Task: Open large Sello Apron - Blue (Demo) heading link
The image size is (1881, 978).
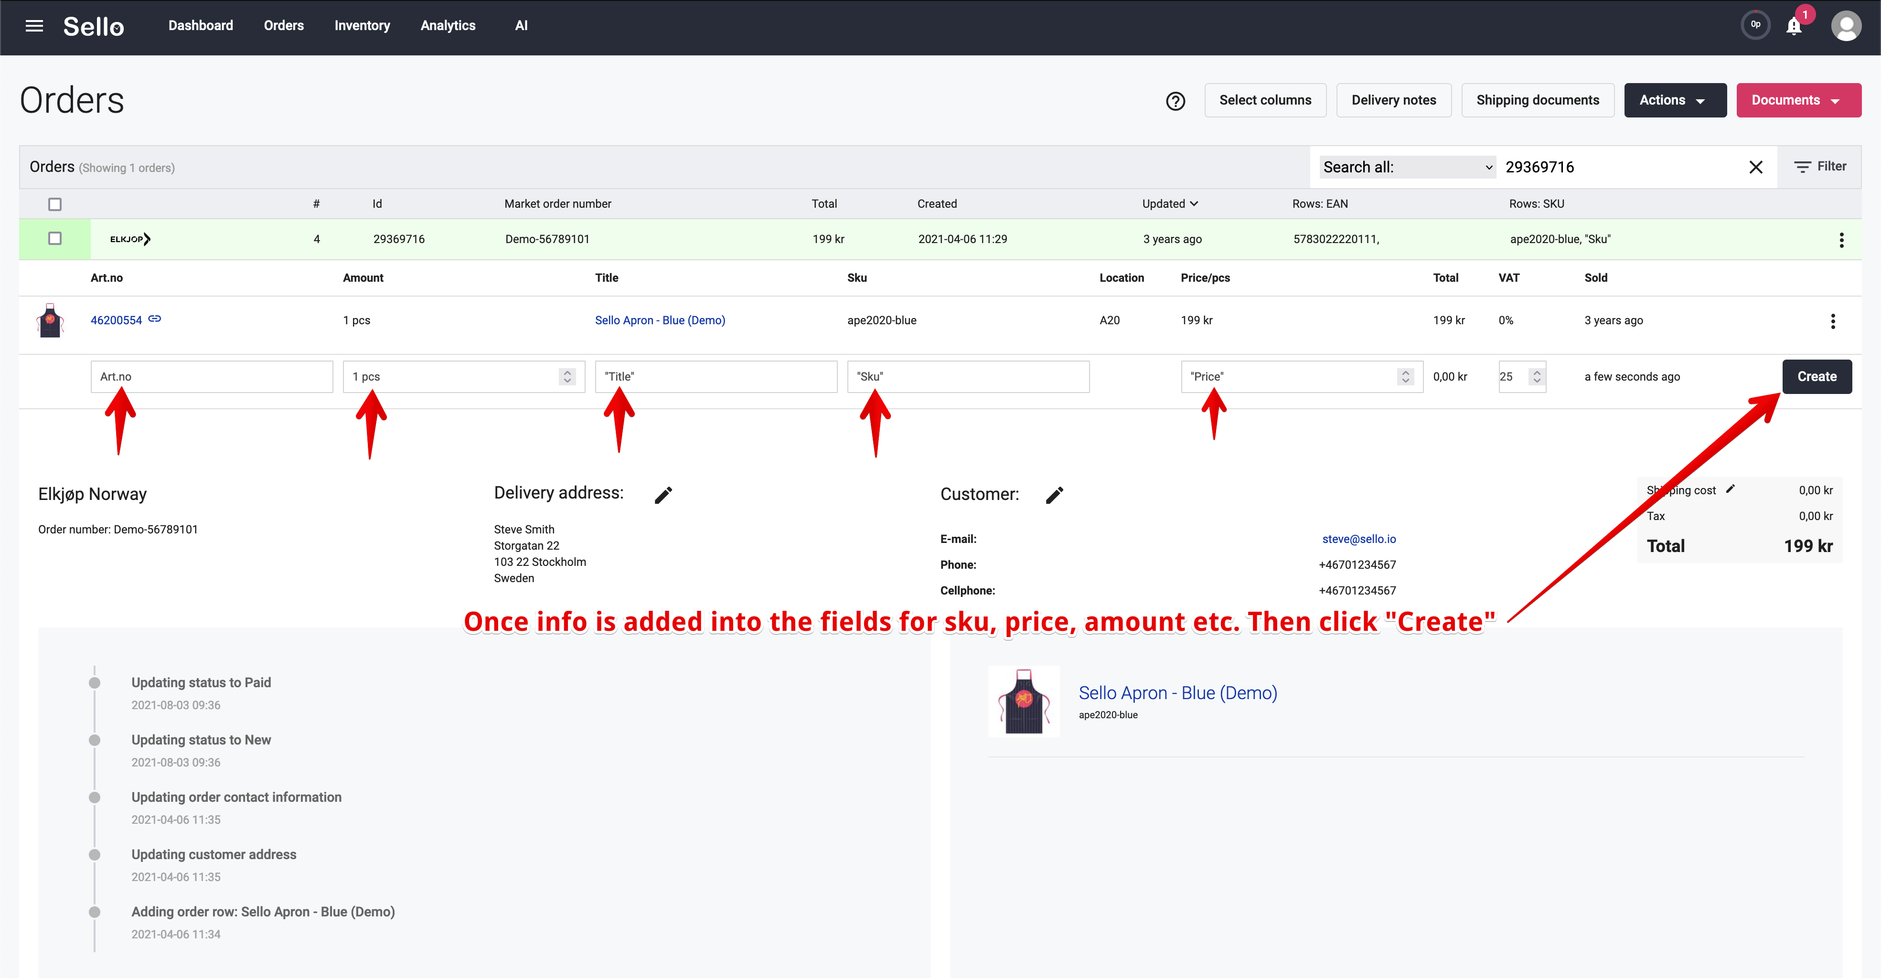Action: pyautogui.click(x=1178, y=692)
